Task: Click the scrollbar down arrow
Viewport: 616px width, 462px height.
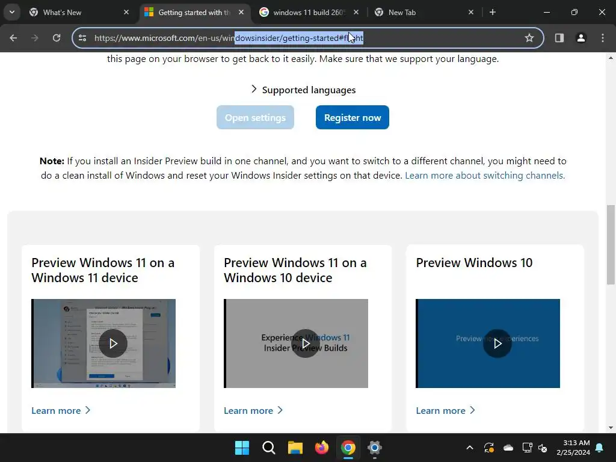Action: click(x=611, y=428)
